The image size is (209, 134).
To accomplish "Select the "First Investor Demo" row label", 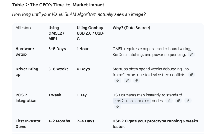I will coord(28,124).
